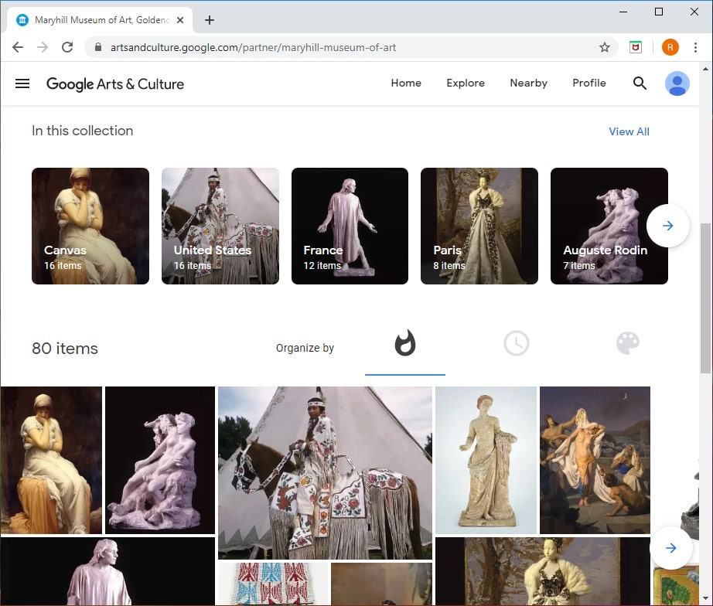Open a new browser tab
Image resolution: width=713 pixels, height=606 pixels.
209,20
